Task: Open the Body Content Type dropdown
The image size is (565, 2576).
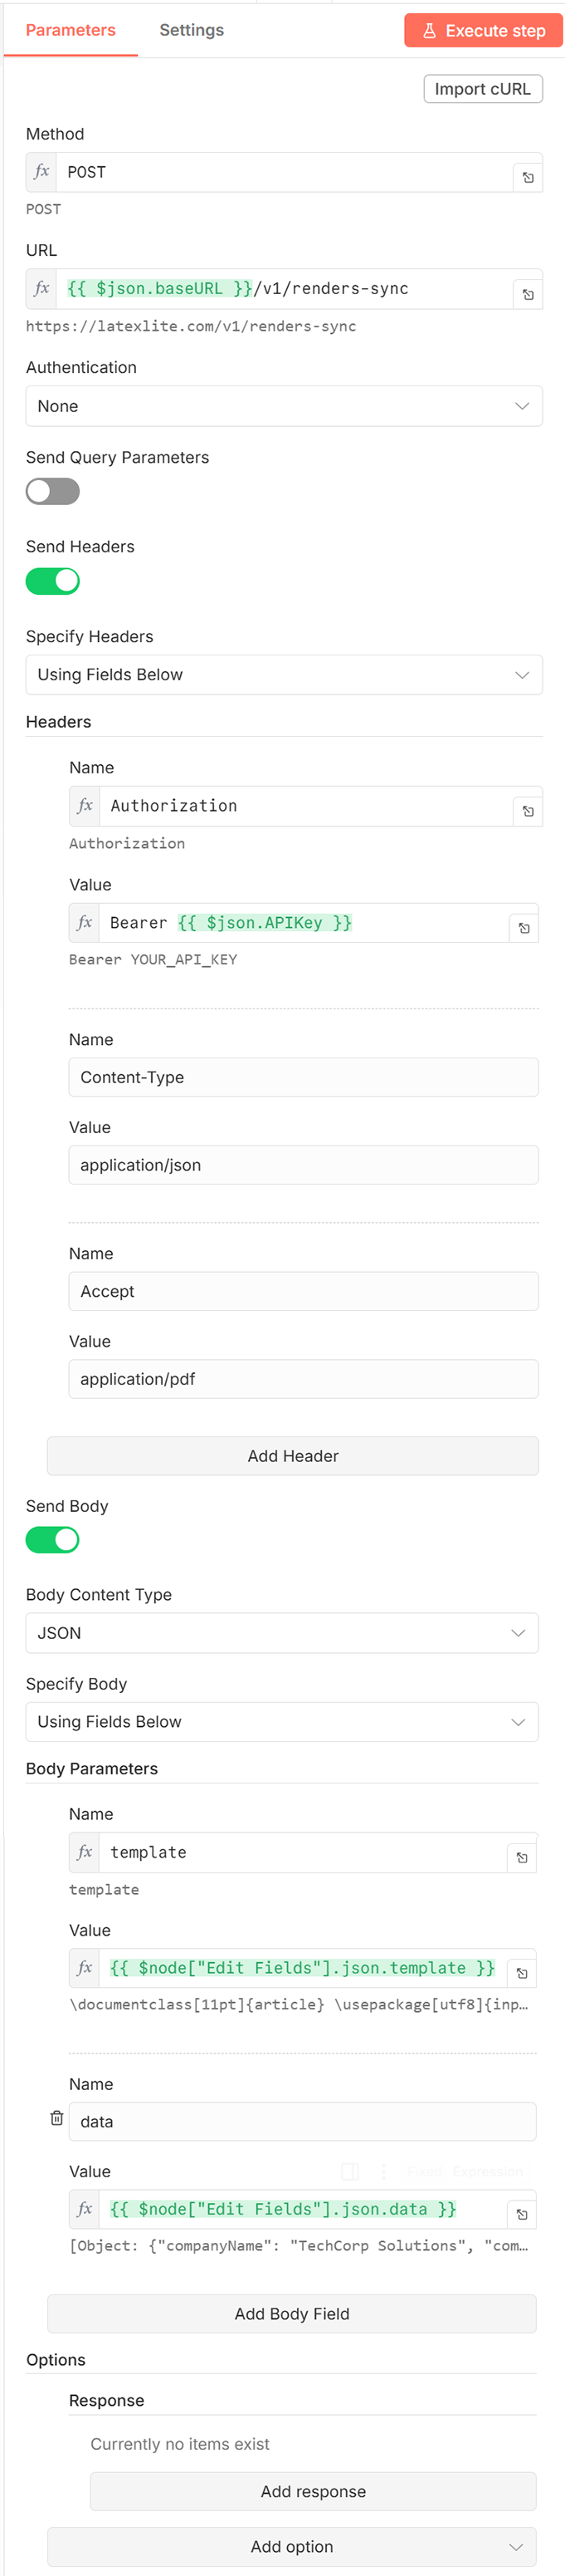Action: coord(282,1633)
